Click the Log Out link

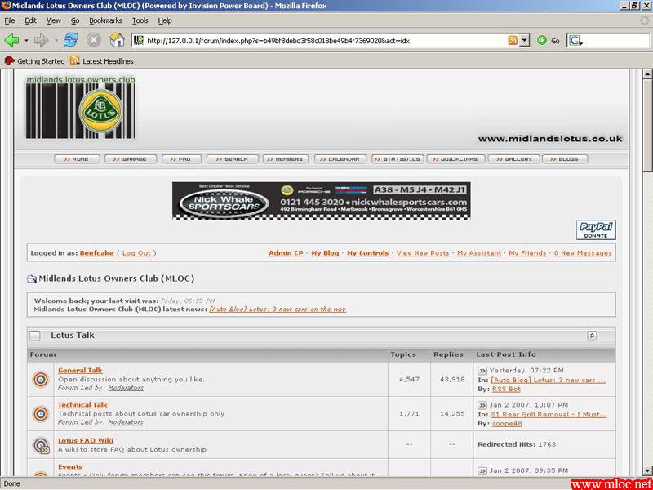click(136, 253)
